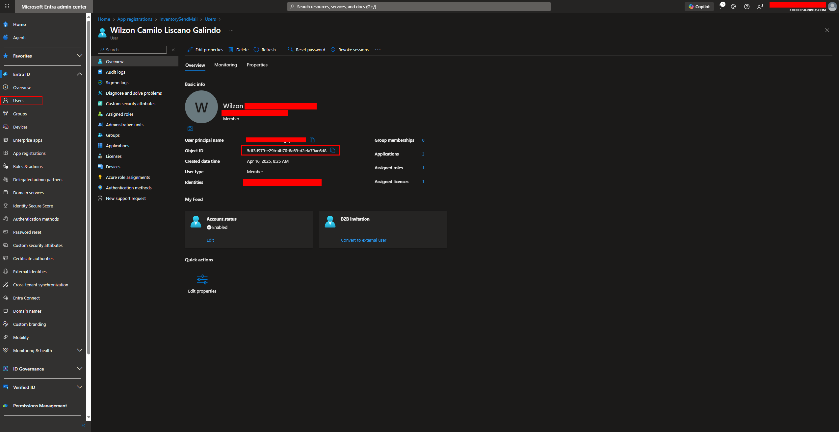Focus the user menu Search box
Screen dimensions: 839x432
click(132, 50)
